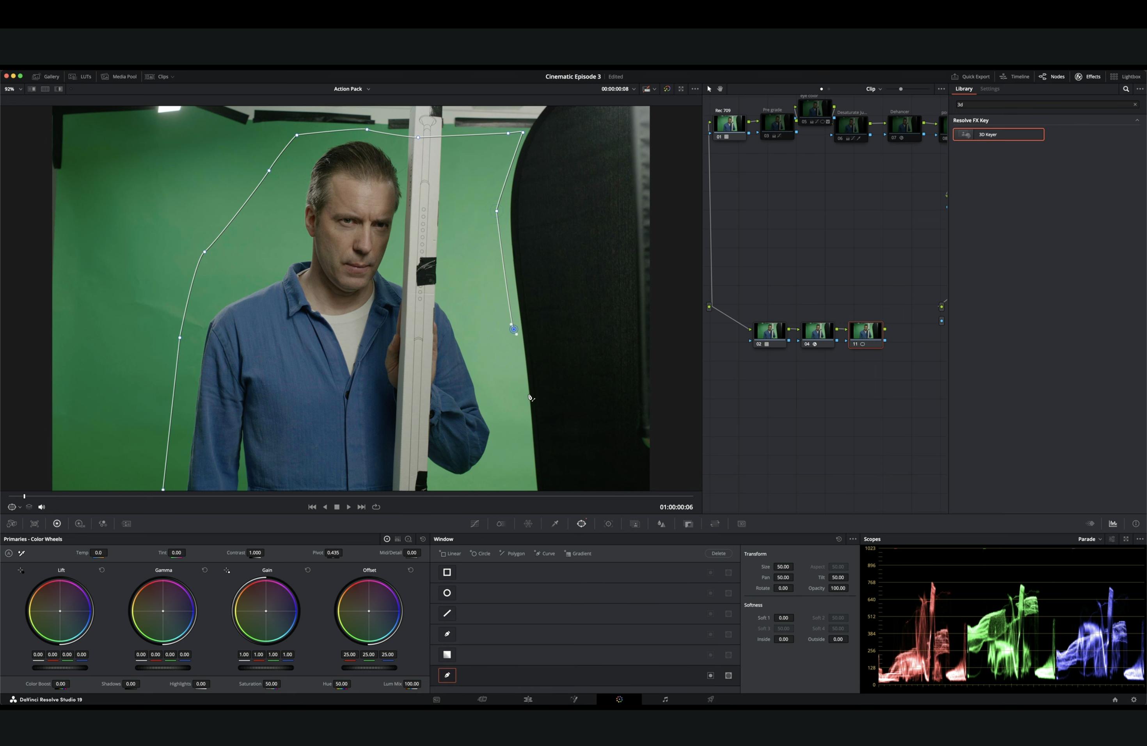Add a new Polygon window
The height and width of the screenshot is (746, 1147).
pos(512,554)
